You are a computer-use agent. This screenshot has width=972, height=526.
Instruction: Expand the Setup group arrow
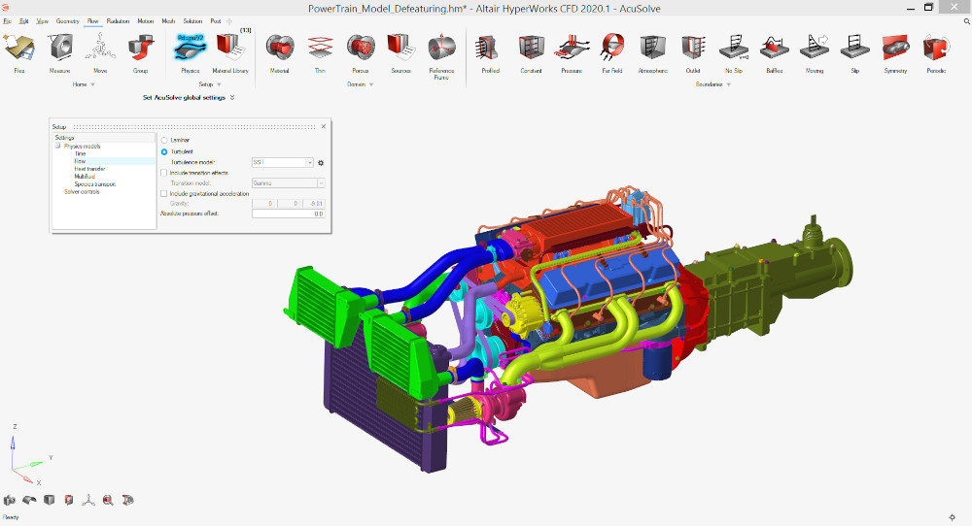pos(219,84)
